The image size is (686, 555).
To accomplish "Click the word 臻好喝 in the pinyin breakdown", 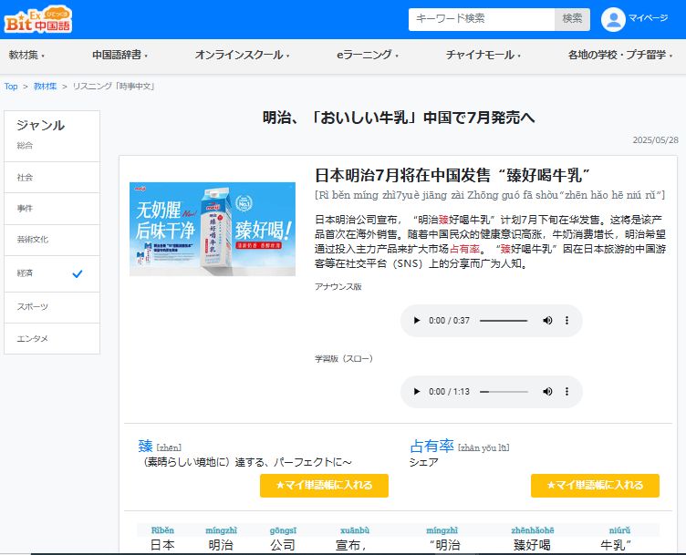I will point(532,545).
